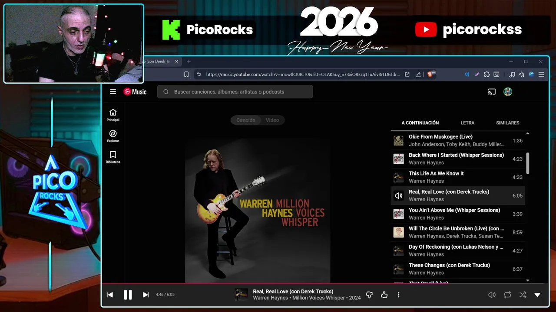556x312 pixels.
Task: Mute the player volume
Action: 492,295
